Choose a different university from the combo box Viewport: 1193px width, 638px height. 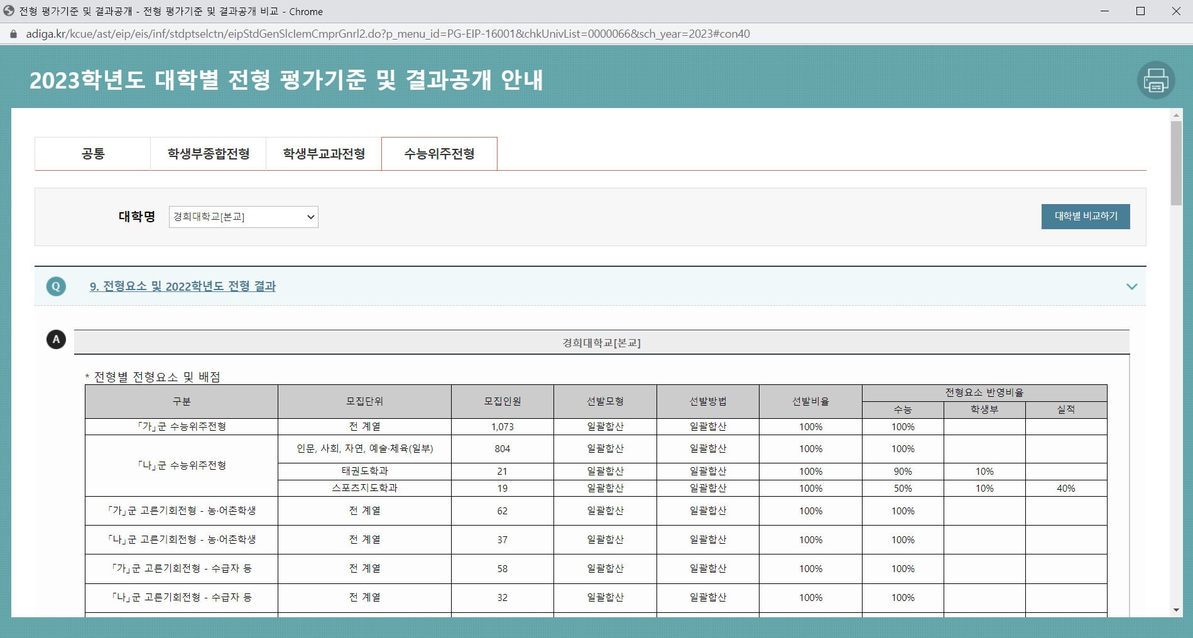[243, 217]
